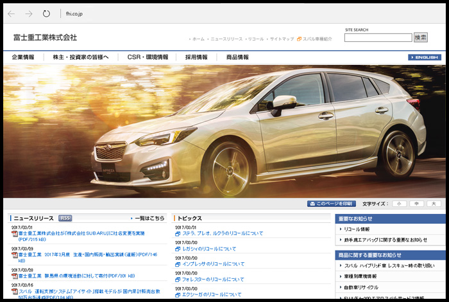Open インプレッサのリコールについて topic

click(x=214, y=264)
